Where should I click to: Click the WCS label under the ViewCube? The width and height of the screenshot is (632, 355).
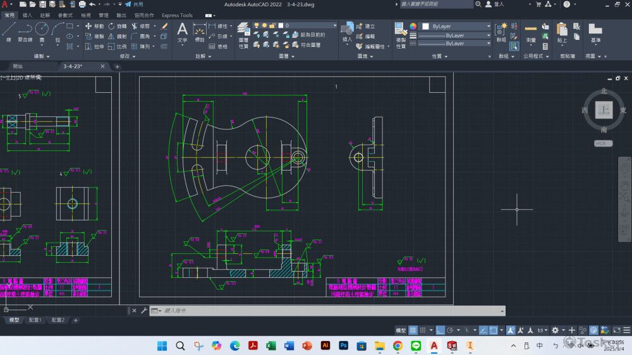pyautogui.click(x=603, y=143)
